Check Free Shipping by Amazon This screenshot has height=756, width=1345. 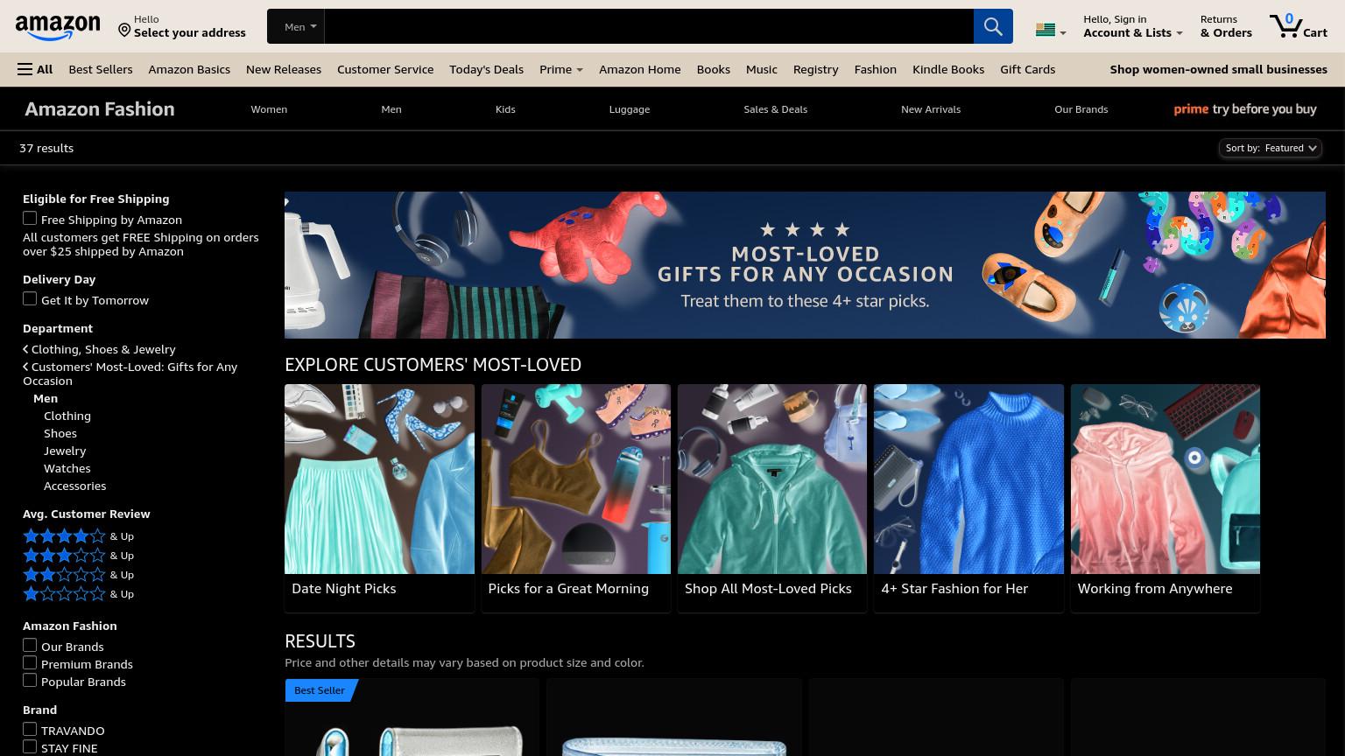tap(30, 219)
